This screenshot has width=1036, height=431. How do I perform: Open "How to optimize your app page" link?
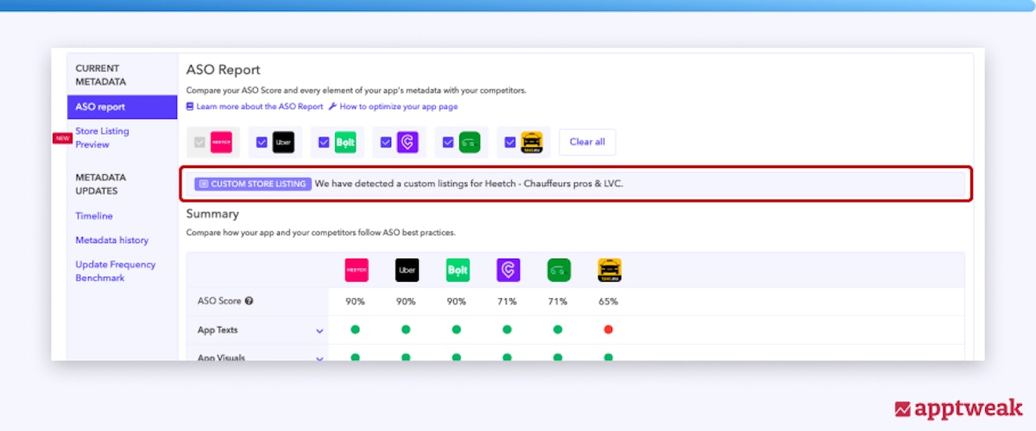pyautogui.click(x=398, y=107)
